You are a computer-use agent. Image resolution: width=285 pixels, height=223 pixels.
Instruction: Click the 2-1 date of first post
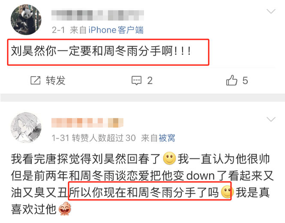point(58,30)
